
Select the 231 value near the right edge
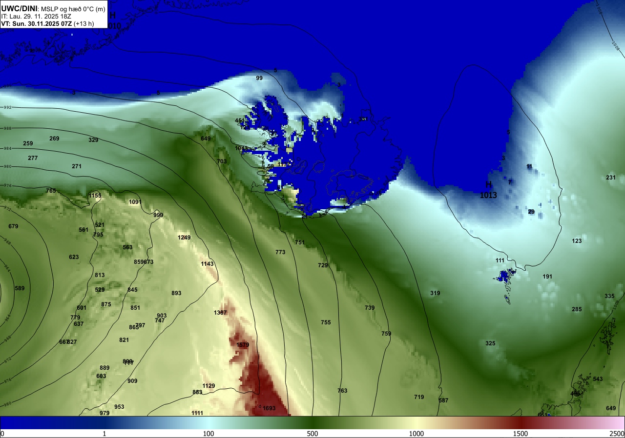click(x=611, y=178)
